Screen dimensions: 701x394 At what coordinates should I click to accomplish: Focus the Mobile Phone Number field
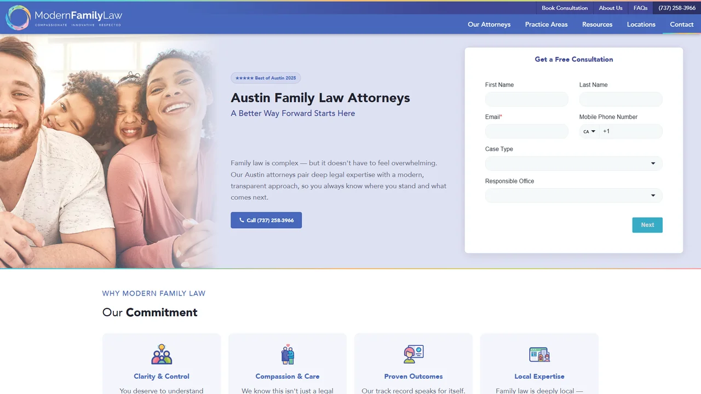click(x=630, y=131)
